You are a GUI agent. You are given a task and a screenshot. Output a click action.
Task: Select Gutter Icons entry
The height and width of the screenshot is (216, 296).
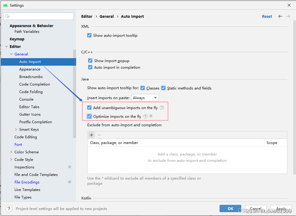coord(30,114)
